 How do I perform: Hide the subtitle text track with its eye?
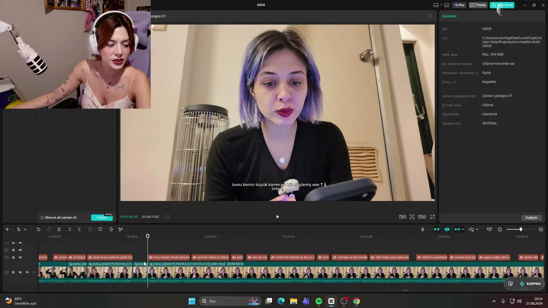point(20,258)
